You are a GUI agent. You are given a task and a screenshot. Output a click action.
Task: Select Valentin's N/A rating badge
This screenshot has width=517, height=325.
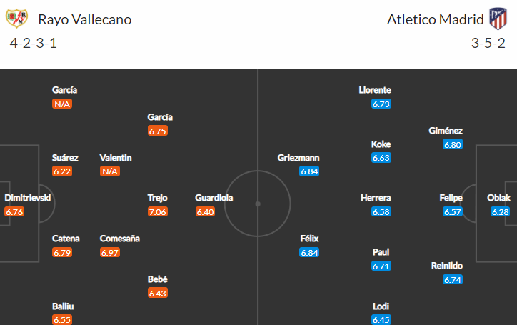(110, 171)
